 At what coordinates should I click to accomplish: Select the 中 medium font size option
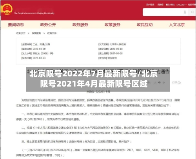[160, 83]
